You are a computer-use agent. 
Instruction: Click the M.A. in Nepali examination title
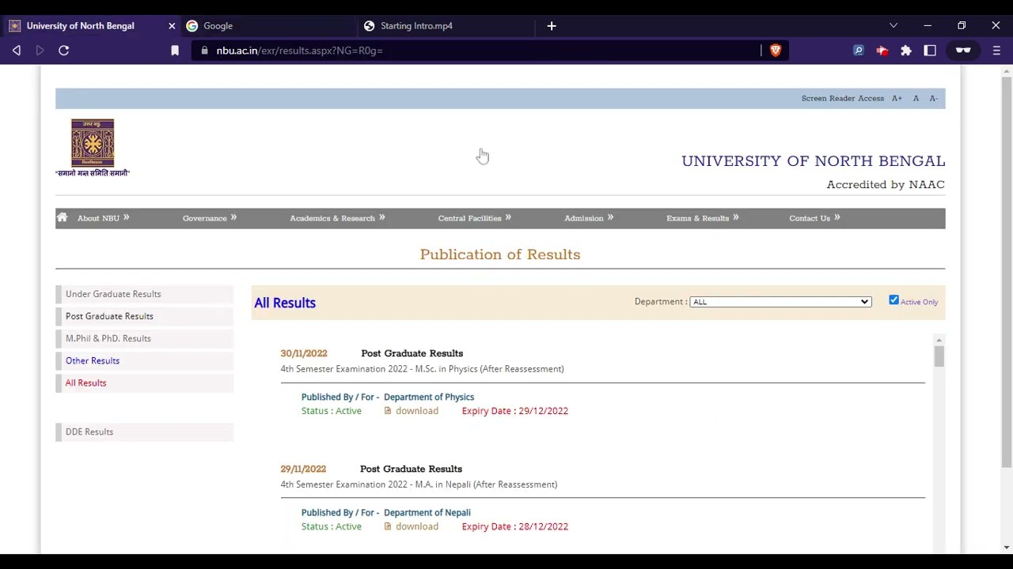coord(419,484)
